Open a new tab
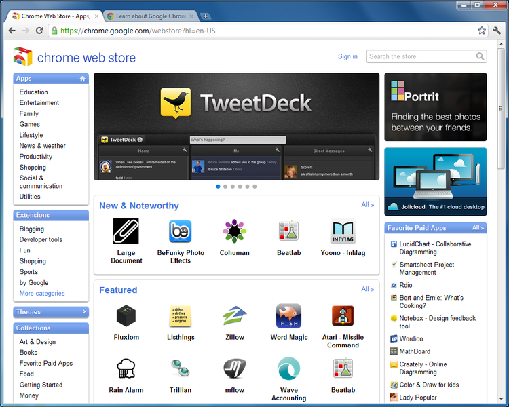The height and width of the screenshot is (407, 509). tap(206, 16)
